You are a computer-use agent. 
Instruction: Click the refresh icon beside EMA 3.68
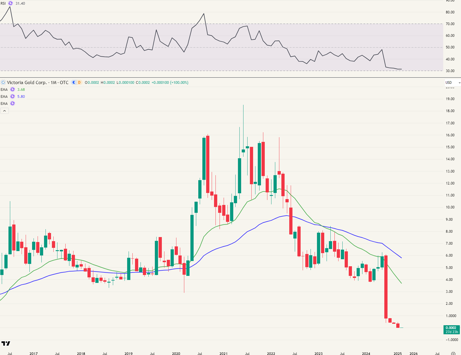(13, 90)
